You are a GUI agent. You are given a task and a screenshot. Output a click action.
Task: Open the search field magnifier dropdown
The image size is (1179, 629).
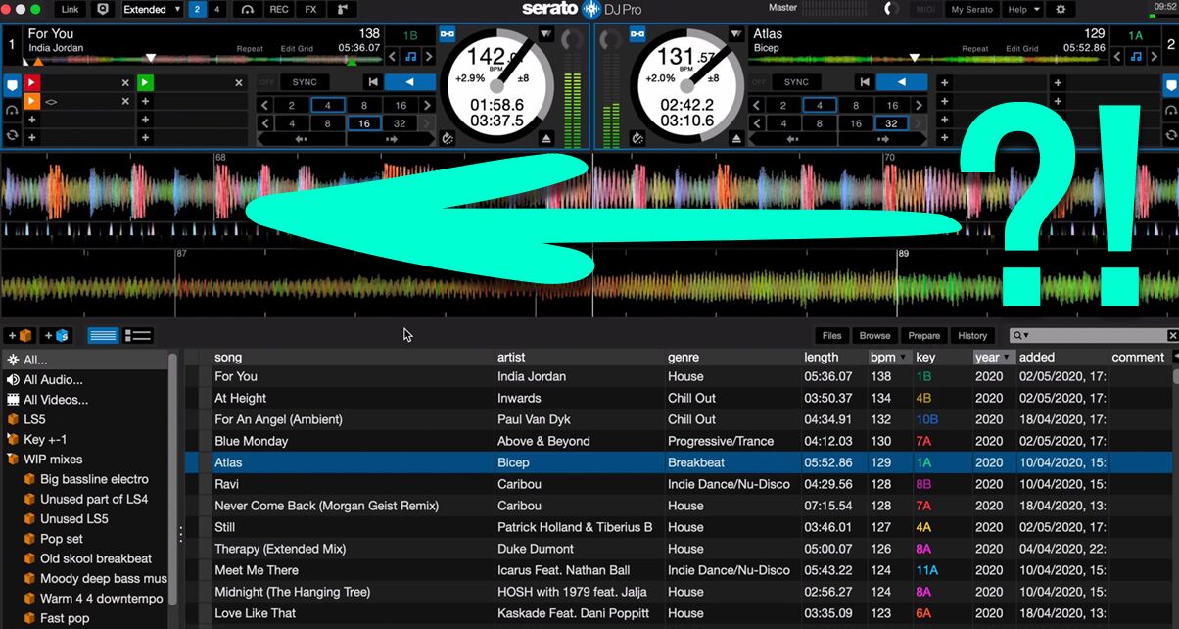(1023, 335)
